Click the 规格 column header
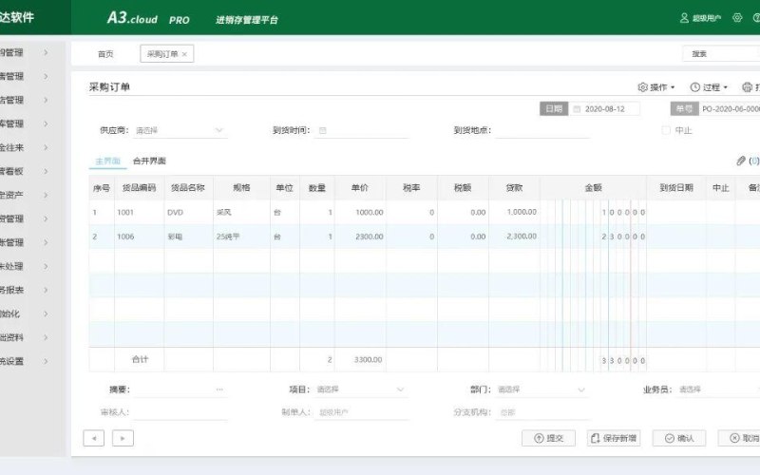 241,188
